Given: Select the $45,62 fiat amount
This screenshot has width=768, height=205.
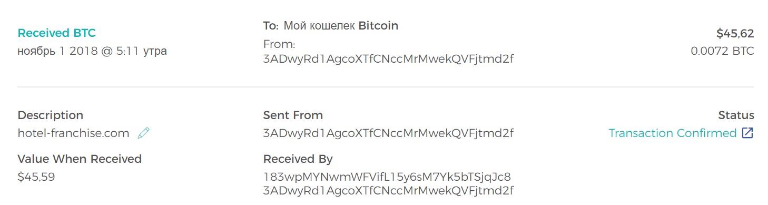Looking at the screenshot, I should [x=735, y=34].
